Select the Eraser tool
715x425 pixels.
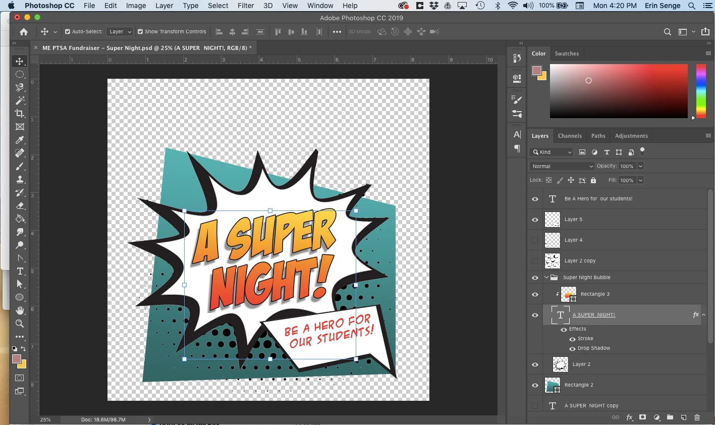click(x=20, y=205)
